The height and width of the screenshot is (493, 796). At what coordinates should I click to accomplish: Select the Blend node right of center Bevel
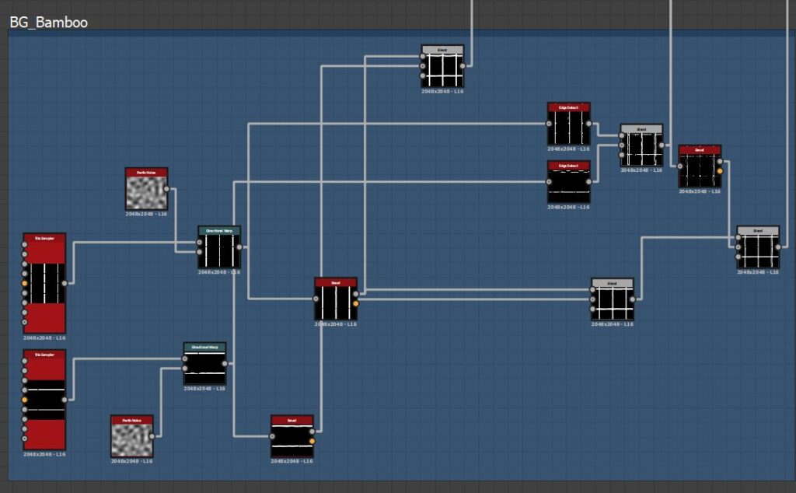pos(613,299)
